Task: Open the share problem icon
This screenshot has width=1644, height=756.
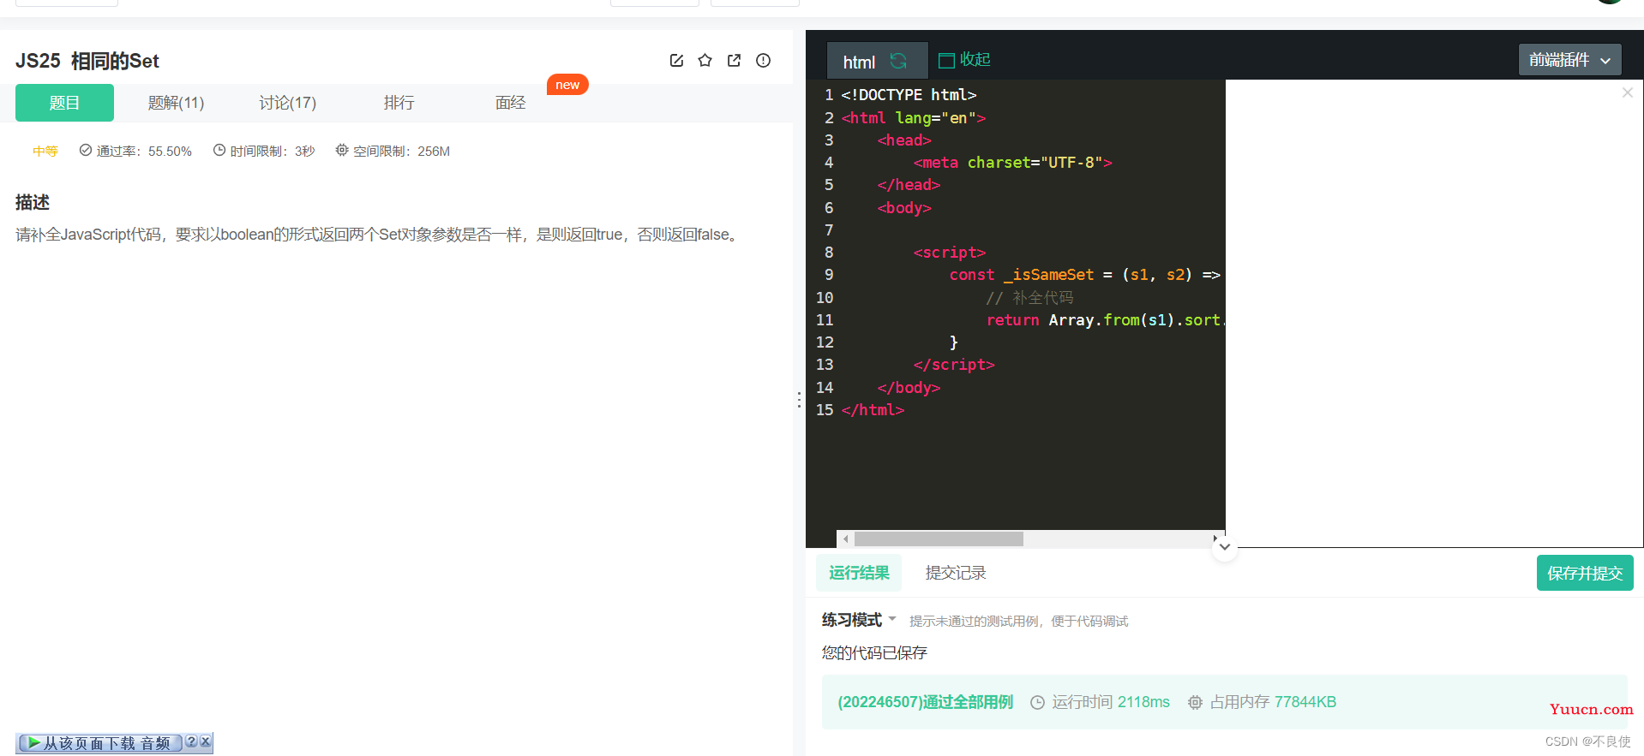Action: tap(734, 61)
